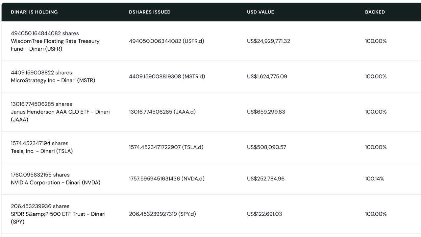Click the USFR.d dShares issued amount
Screen dimensions: 421x237
(166, 41)
